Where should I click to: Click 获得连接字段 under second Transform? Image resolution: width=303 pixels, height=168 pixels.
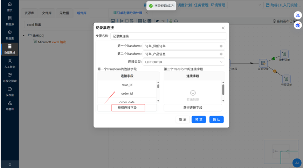coord(193,108)
